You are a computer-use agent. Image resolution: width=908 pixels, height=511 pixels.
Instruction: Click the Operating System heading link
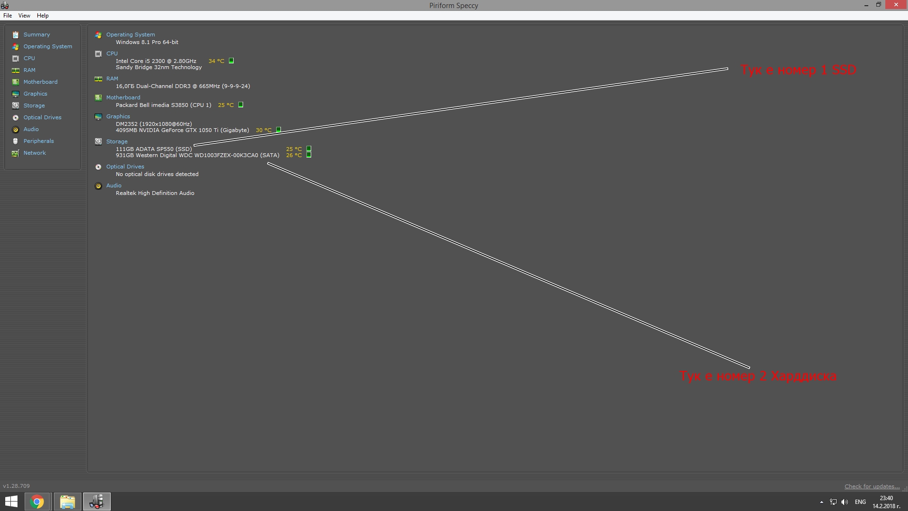click(x=131, y=35)
